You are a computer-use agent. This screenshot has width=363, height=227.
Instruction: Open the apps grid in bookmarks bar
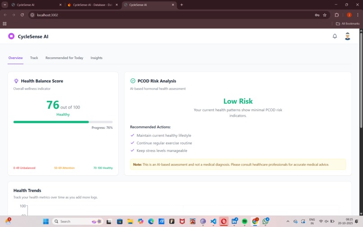coord(5,23)
